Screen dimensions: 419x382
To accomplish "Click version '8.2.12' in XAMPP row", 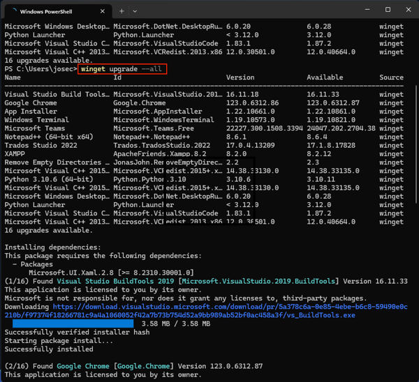I will pos(319,154).
